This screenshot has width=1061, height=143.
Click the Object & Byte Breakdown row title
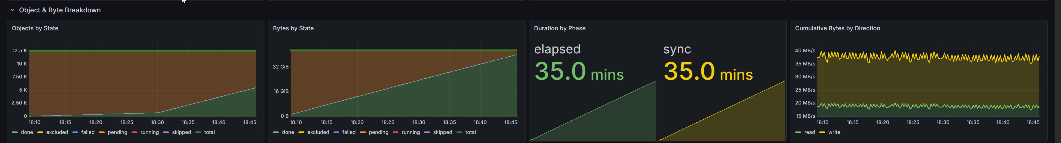[60, 10]
